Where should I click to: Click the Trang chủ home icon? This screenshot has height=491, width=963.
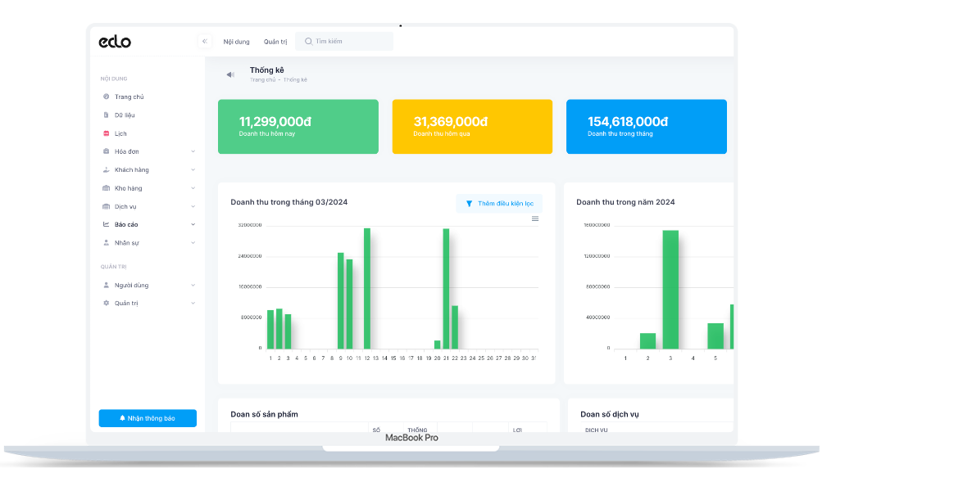(x=106, y=97)
